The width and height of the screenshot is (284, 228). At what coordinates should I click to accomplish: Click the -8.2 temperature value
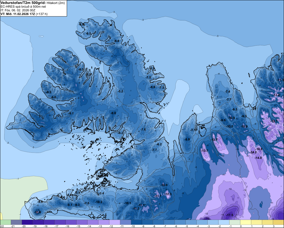pyautogui.click(x=235, y=110)
